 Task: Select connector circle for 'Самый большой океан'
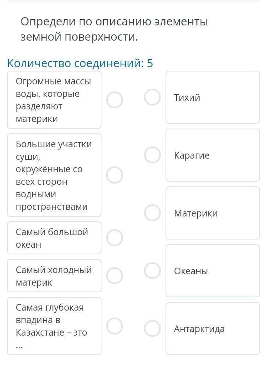(114, 238)
